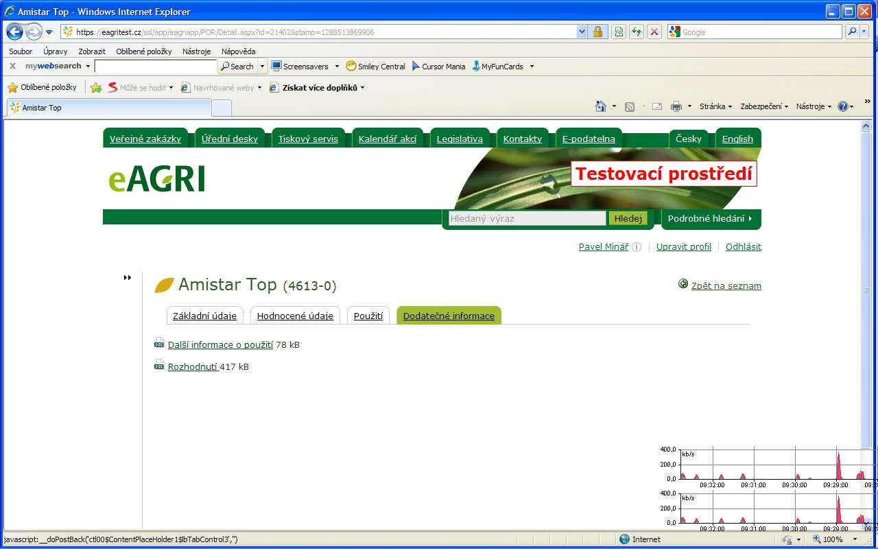Open the E-podatelna nav tab
Viewport: 878px width, 549px height.
click(589, 139)
